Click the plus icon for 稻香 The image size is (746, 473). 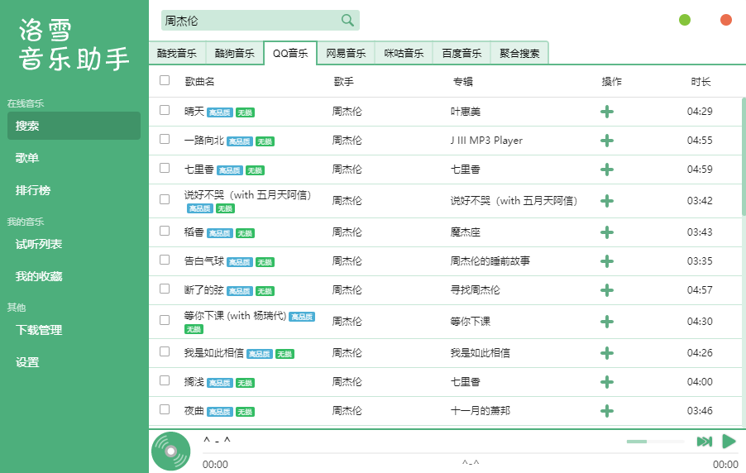tap(606, 232)
